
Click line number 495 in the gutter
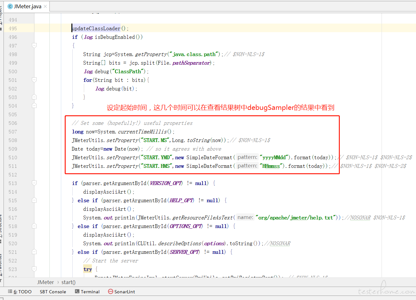click(x=13, y=28)
